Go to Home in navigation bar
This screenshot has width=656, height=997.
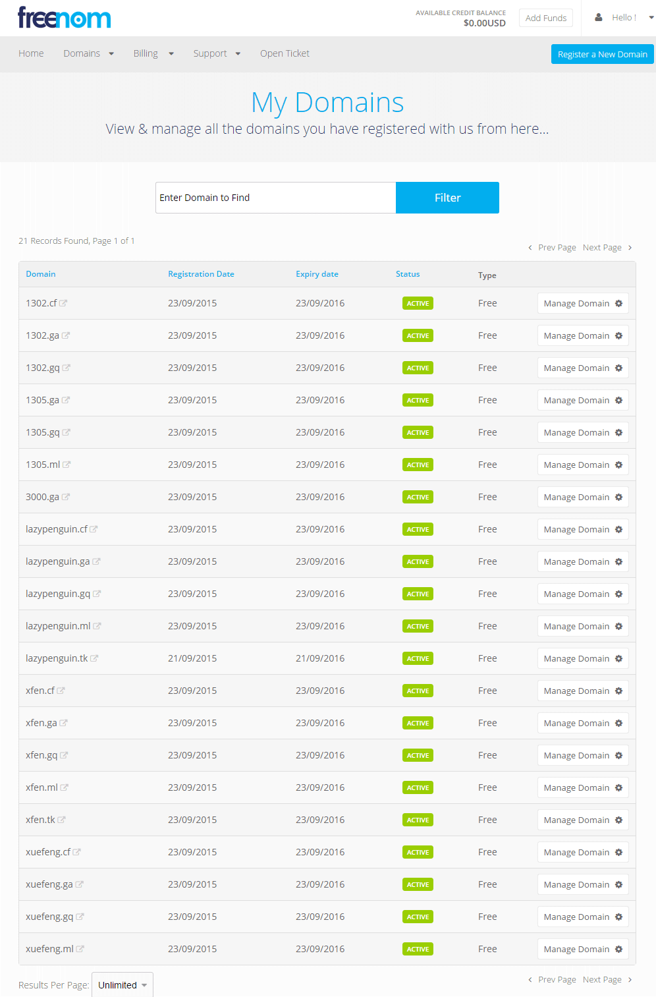pos(31,53)
